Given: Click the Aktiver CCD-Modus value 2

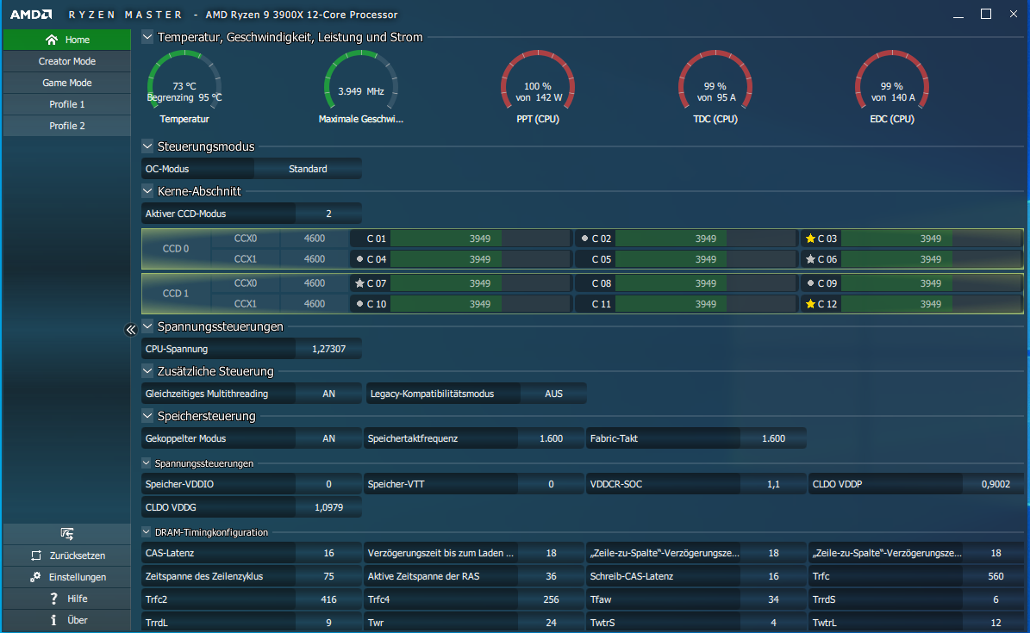Looking at the screenshot, I should coord(328,214).
